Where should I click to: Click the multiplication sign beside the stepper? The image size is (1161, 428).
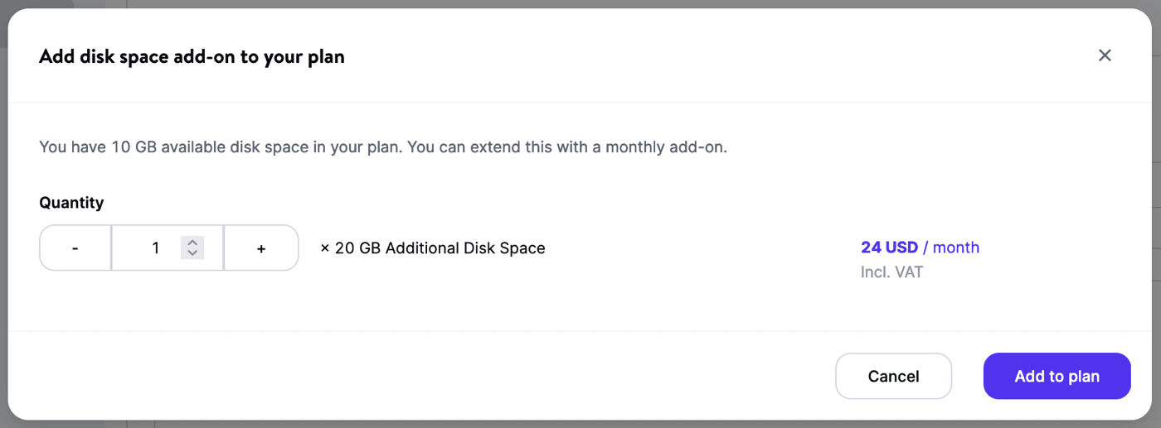coord(325,248)
